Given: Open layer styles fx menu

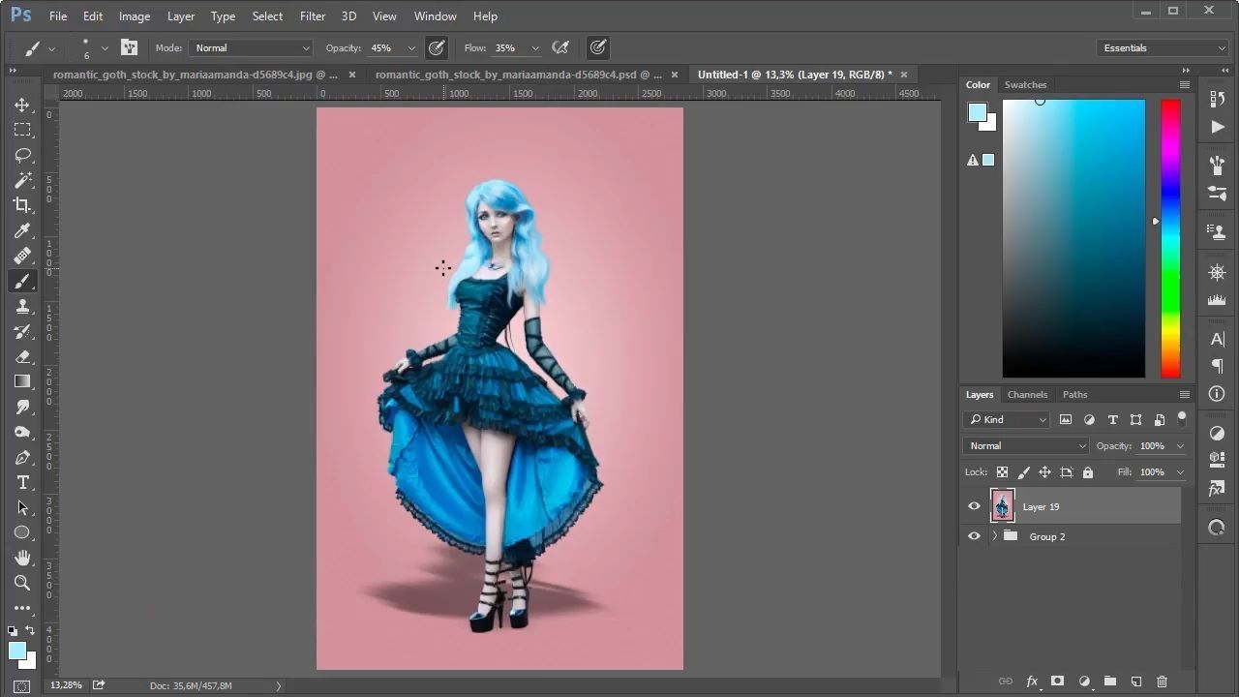Looking at the screenshot, I should click(x=1032, y=682).
